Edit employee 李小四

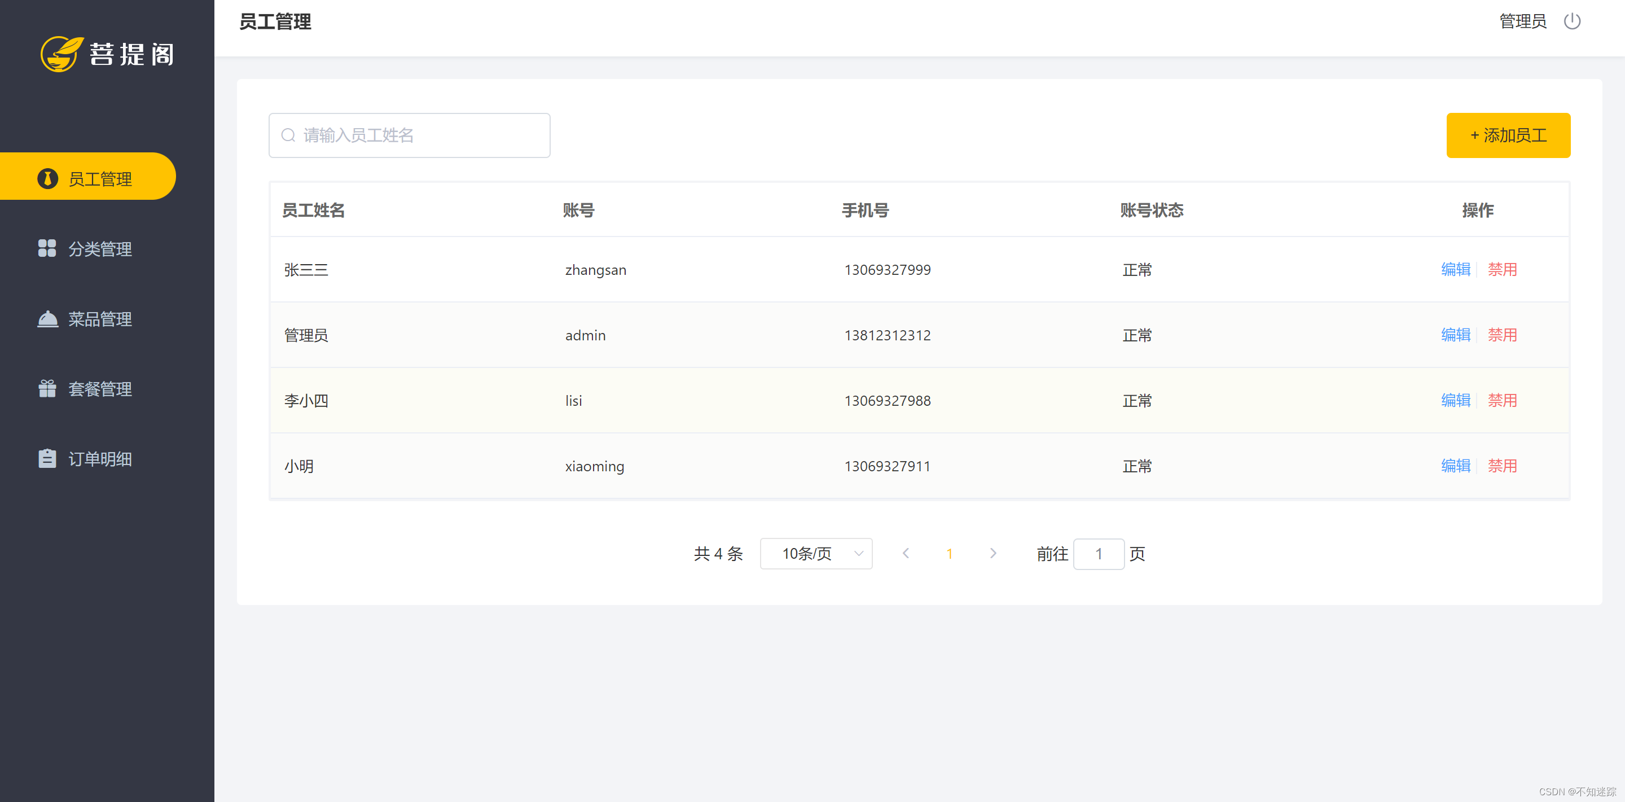[1455, 400]
